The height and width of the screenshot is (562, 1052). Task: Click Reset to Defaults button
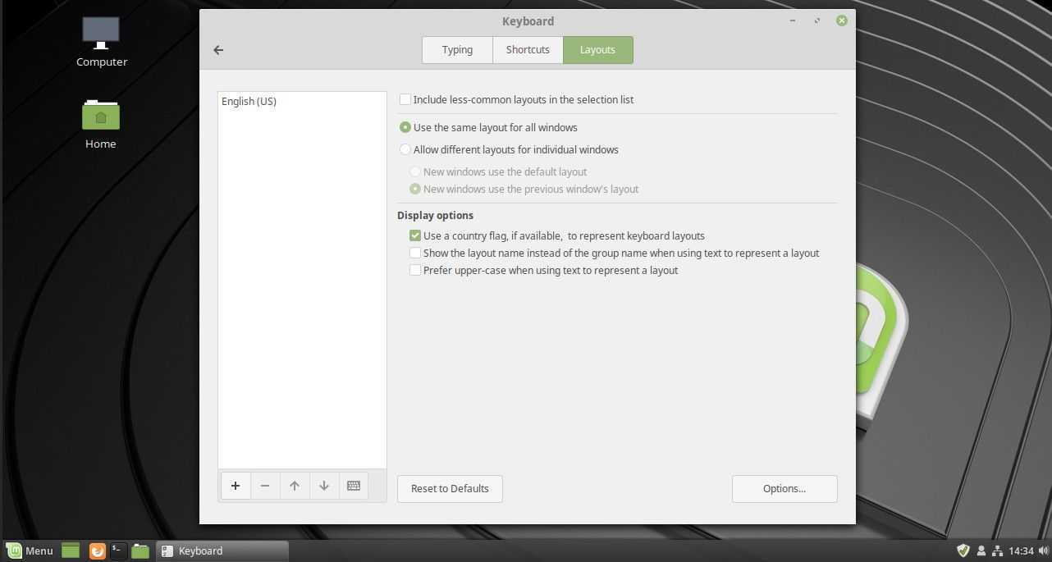[450, 488]
